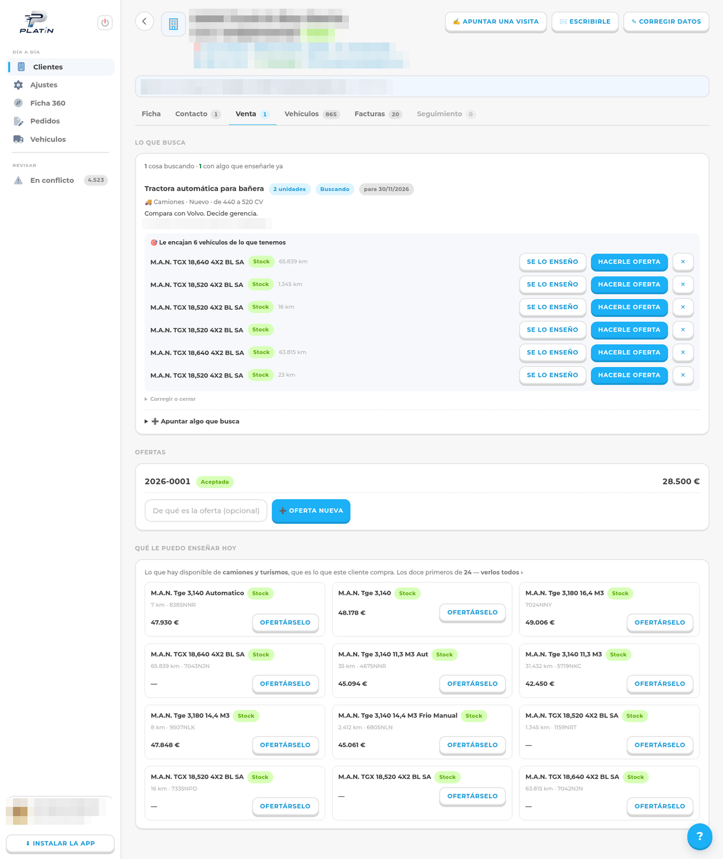The image size is (723, 859).
Task: Click Se lo enseño for 65.839 km TGX
Action: tap(552, 262)
